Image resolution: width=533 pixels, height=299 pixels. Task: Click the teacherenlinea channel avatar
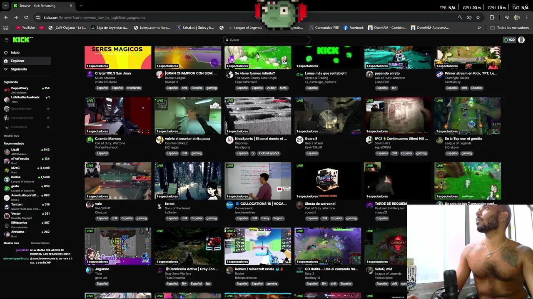coord(229,205)
